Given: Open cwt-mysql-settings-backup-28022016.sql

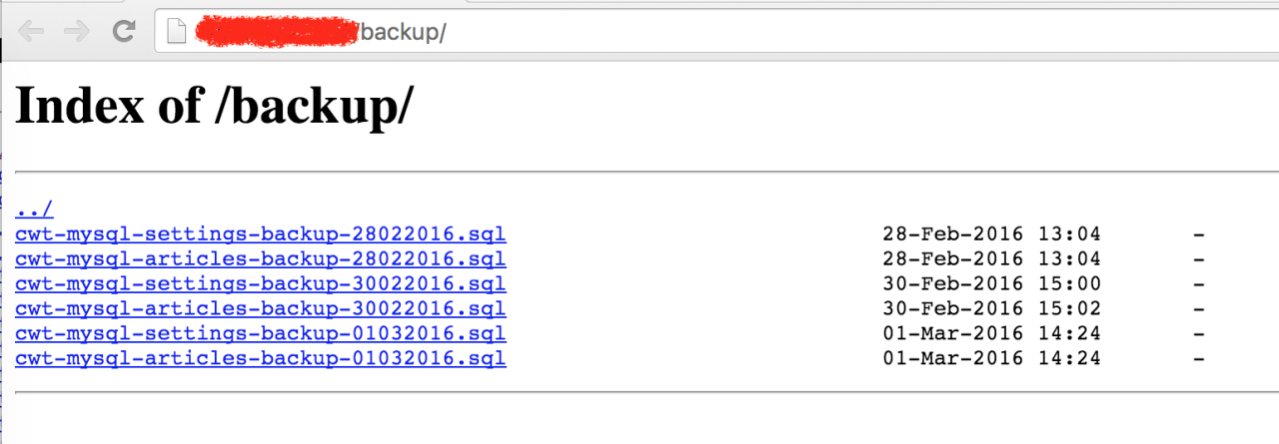Looking at the screenshot, I should [261, 235].
